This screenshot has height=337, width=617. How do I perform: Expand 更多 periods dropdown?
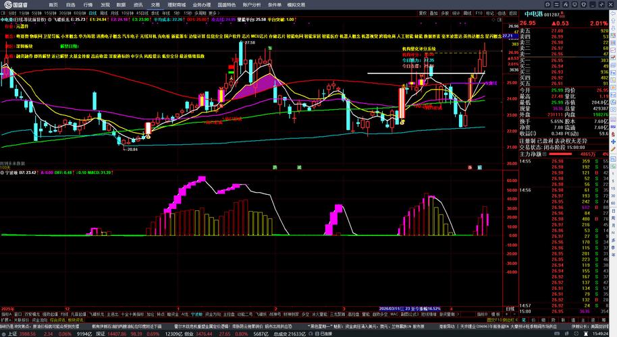[215, 13]
